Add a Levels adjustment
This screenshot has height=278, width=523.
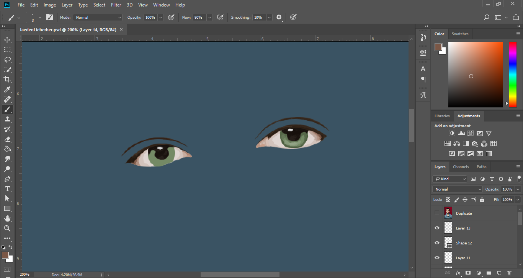(461, 133)
